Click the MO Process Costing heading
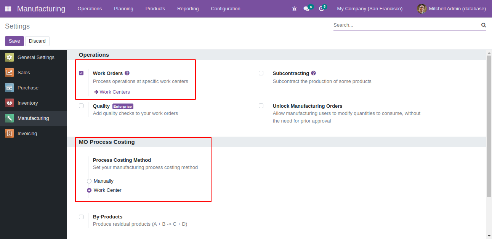The height and width of the screenshot is (239, 492). point(107,142)
